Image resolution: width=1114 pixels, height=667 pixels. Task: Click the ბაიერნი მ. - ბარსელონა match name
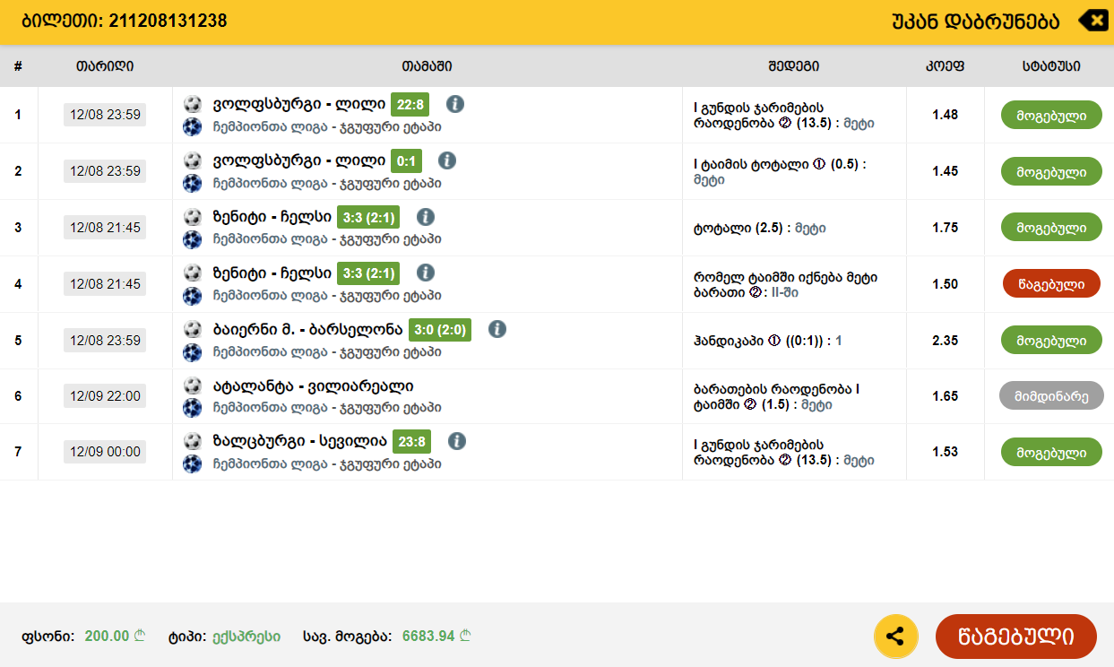(307, 329)
